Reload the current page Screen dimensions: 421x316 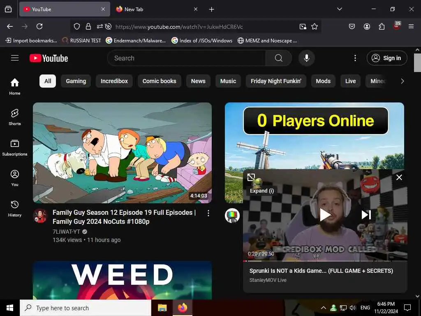[39, 26]
